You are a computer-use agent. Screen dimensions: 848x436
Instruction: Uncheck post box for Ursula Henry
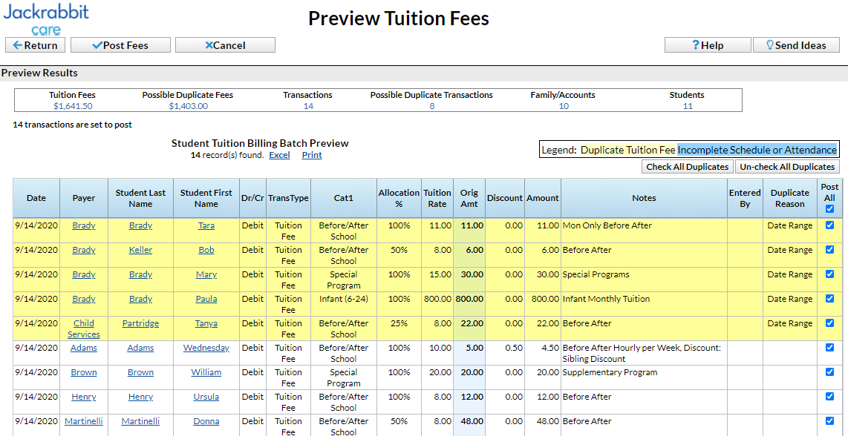coord(829,396)
